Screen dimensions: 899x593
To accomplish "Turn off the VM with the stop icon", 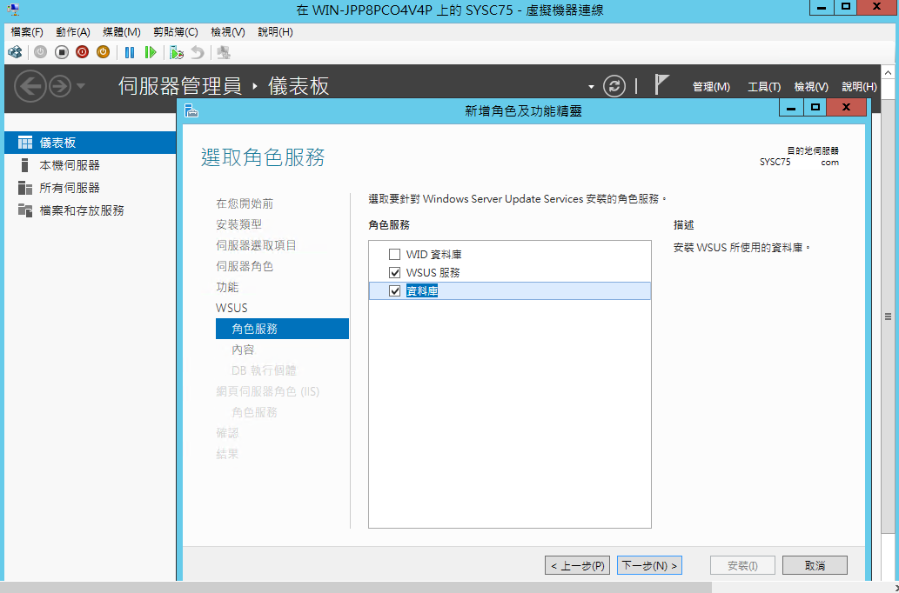I will (x=61, y=53).
